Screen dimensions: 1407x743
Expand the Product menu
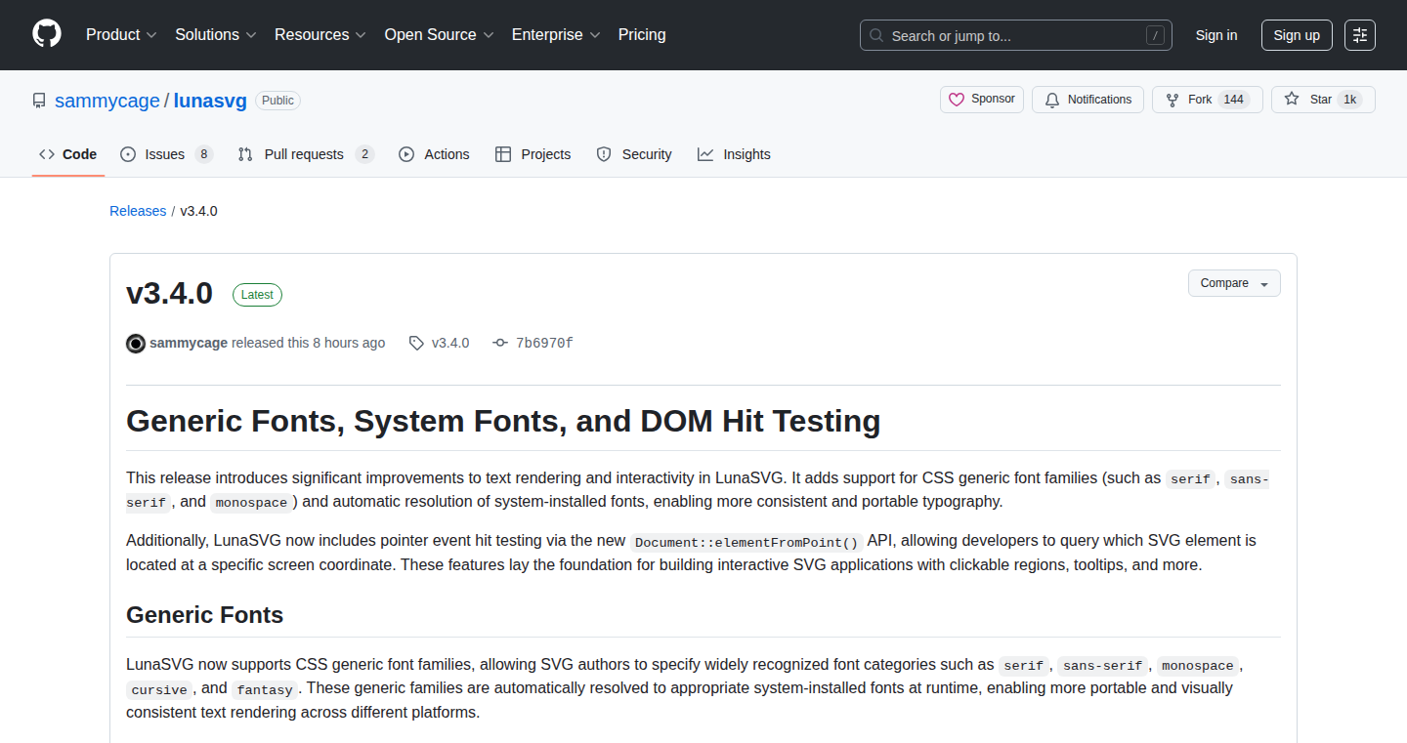pos(121,34)
